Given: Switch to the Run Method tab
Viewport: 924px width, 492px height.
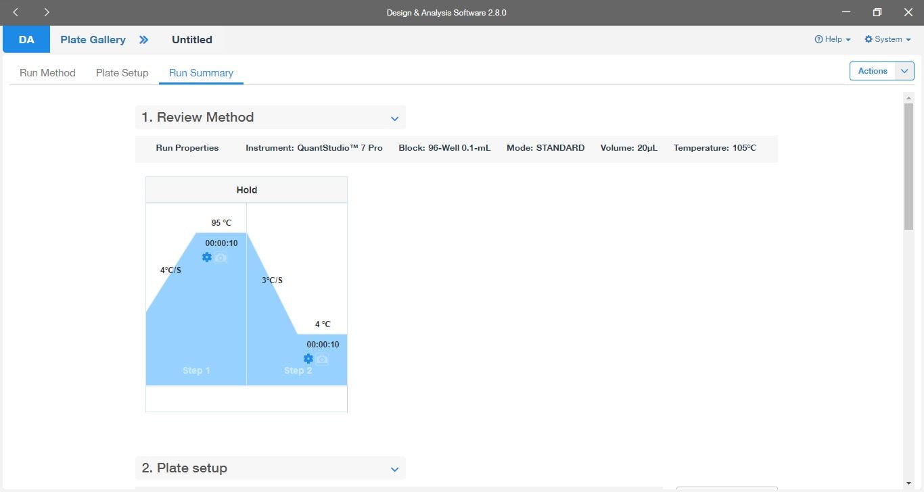Looking at the screenshot, I should 47,73.
